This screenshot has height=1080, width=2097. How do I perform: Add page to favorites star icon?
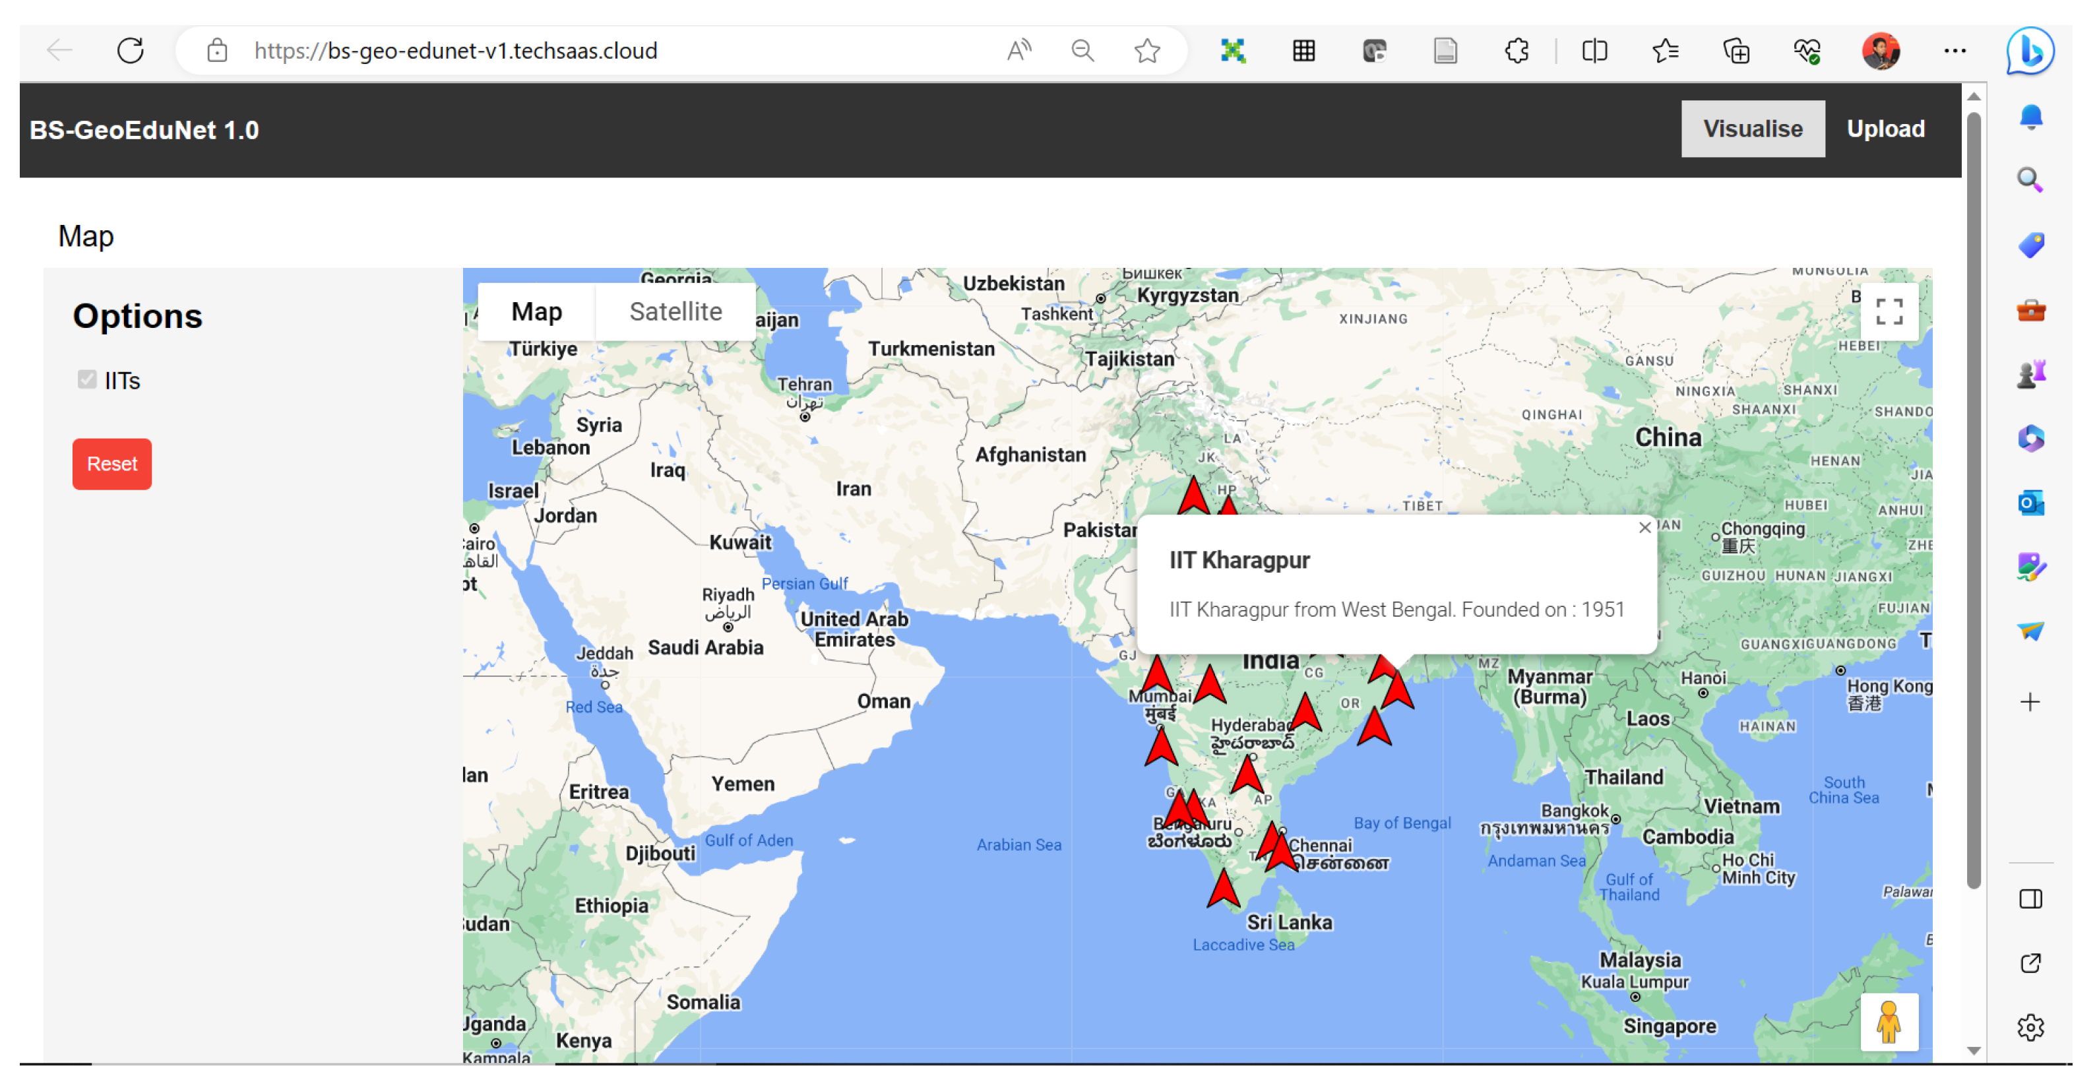pyautogui.click(x=1147, y=51)
